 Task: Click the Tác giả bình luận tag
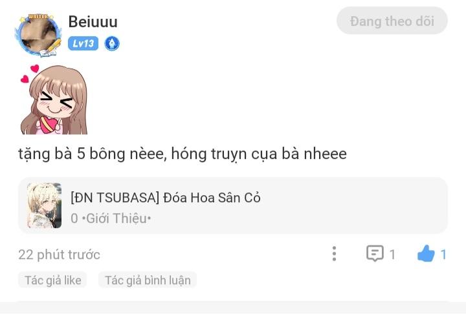coord(148,280)
